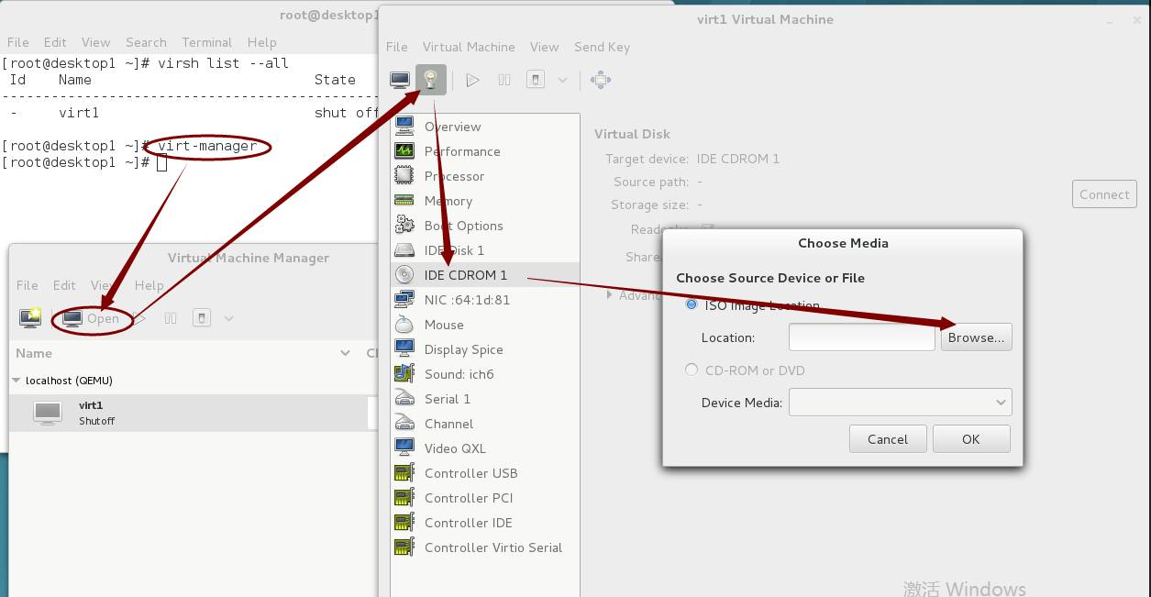Select Channel in hardware list
The height and width of the screenshot is (597, 1151).
[485, 424]
